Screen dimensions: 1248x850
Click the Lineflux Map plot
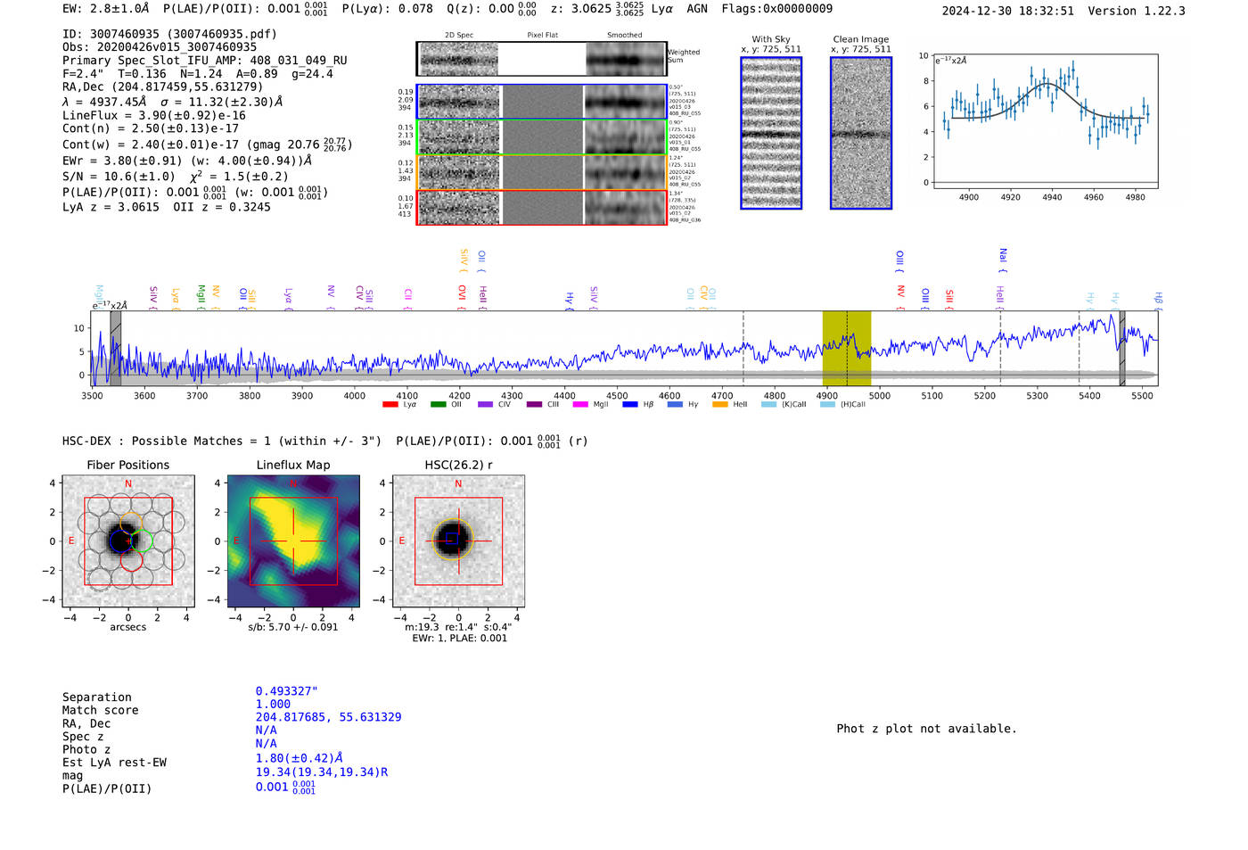click(x=293, y=541)
